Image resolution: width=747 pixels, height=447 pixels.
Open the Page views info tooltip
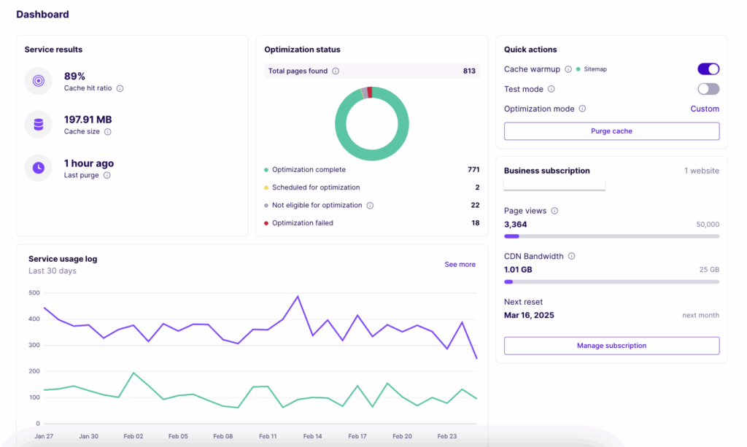pyautogui.click(x=553, y=210)
